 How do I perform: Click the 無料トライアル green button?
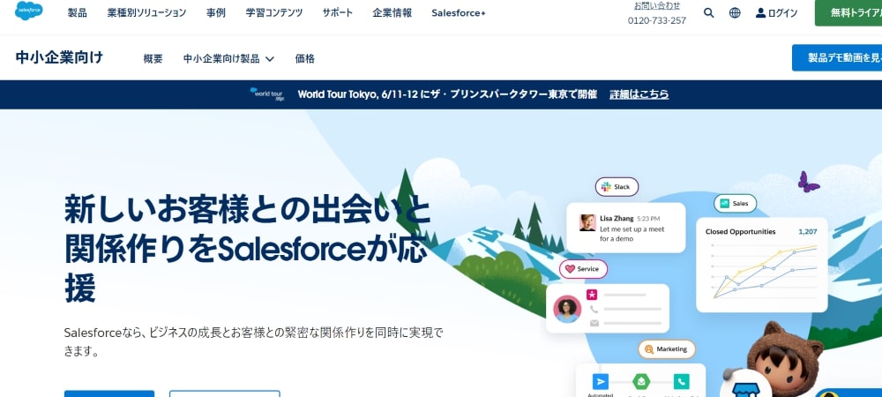(x=848, y=13)
